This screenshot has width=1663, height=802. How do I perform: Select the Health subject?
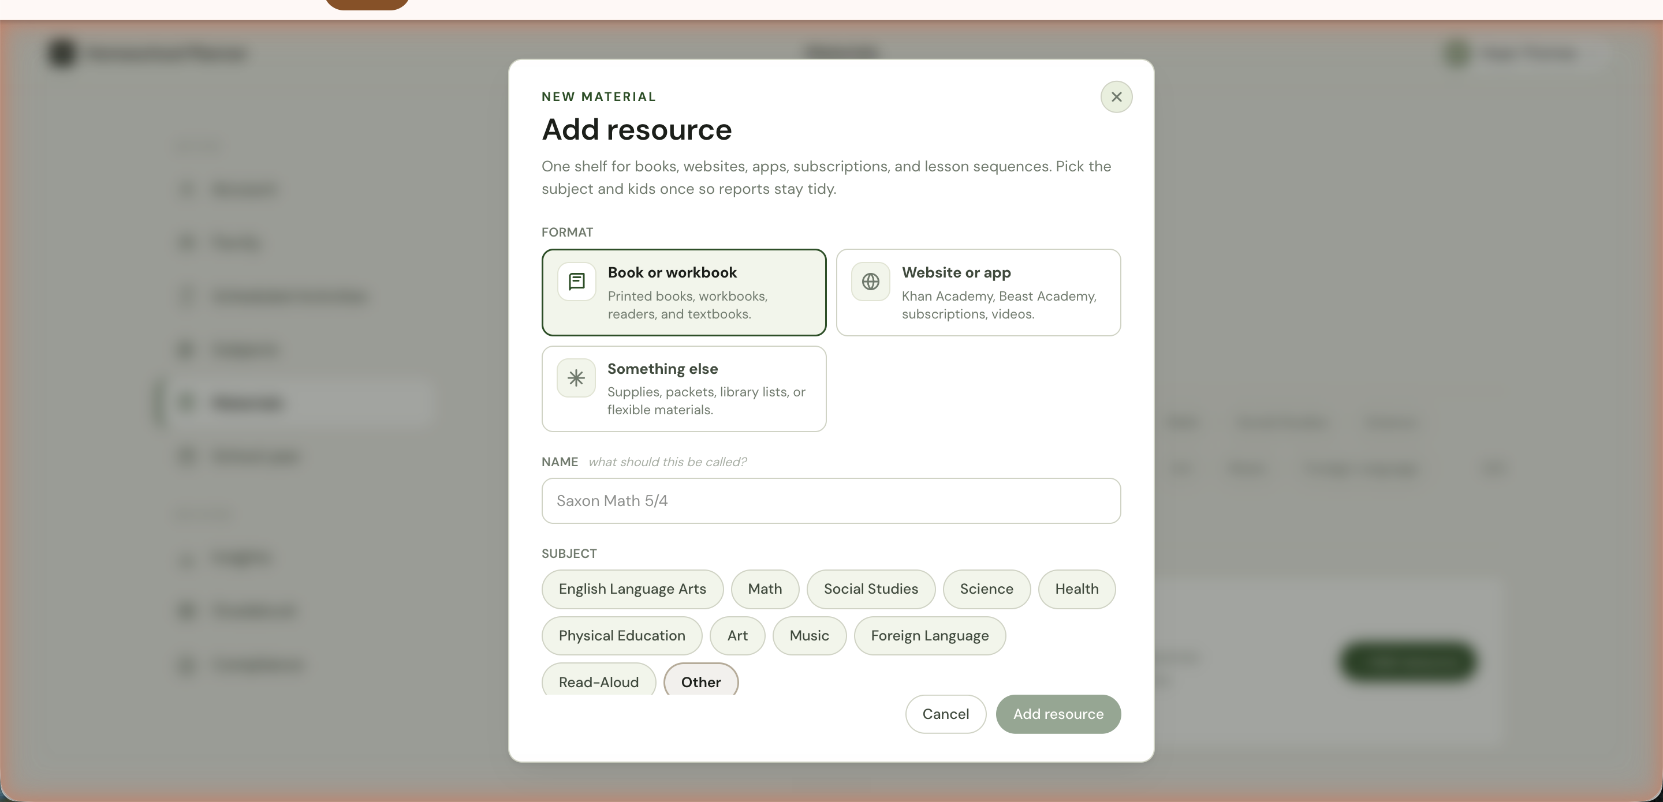1077,589
